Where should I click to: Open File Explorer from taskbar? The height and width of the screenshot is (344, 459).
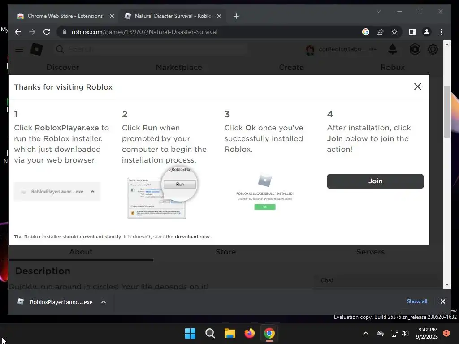230,333
